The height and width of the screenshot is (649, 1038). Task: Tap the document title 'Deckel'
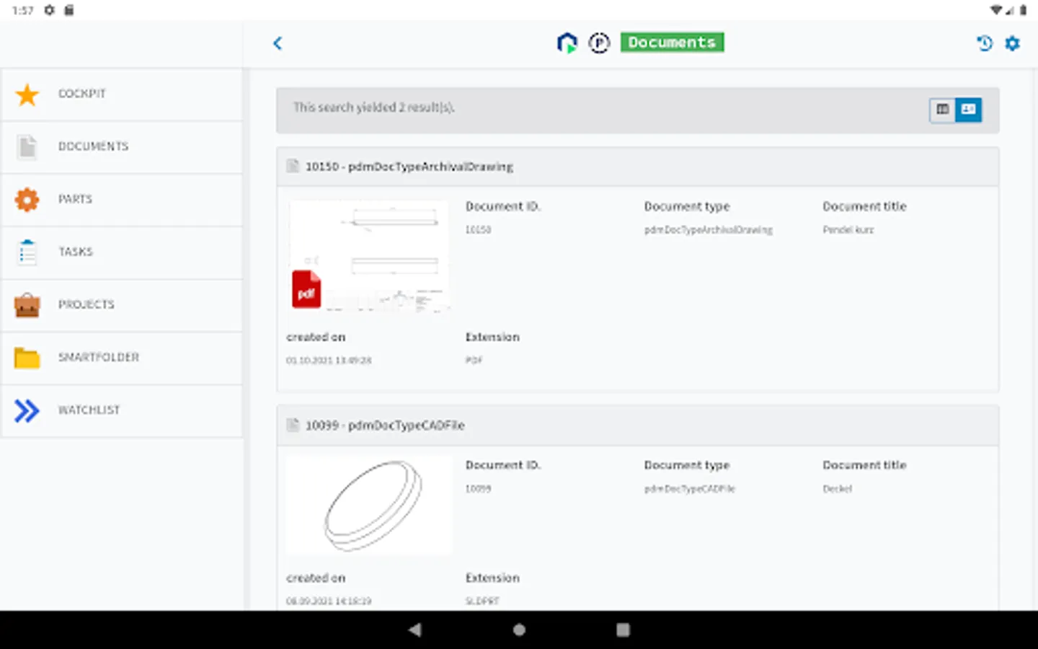838,489
